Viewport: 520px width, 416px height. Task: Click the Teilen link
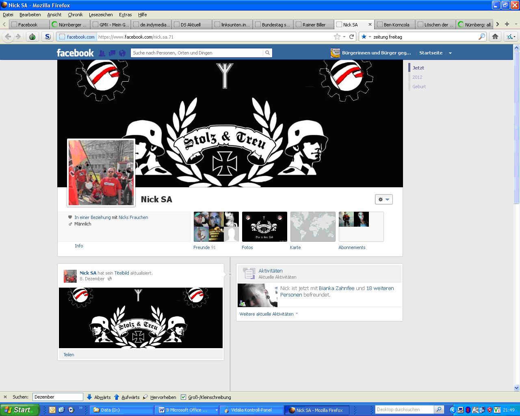(x=69, y=355)
